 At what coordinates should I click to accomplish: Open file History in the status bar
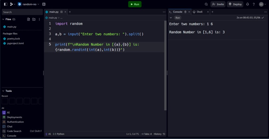point(160,134)
